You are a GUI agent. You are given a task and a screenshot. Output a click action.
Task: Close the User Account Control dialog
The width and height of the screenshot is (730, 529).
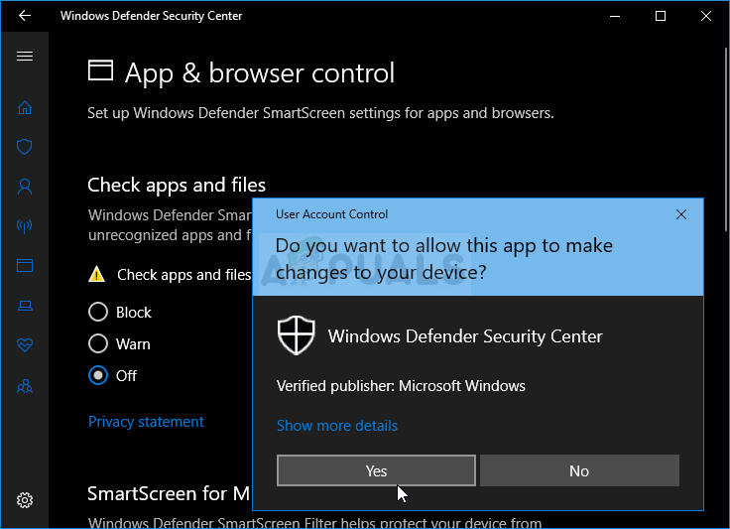click(x=681, y=214)
